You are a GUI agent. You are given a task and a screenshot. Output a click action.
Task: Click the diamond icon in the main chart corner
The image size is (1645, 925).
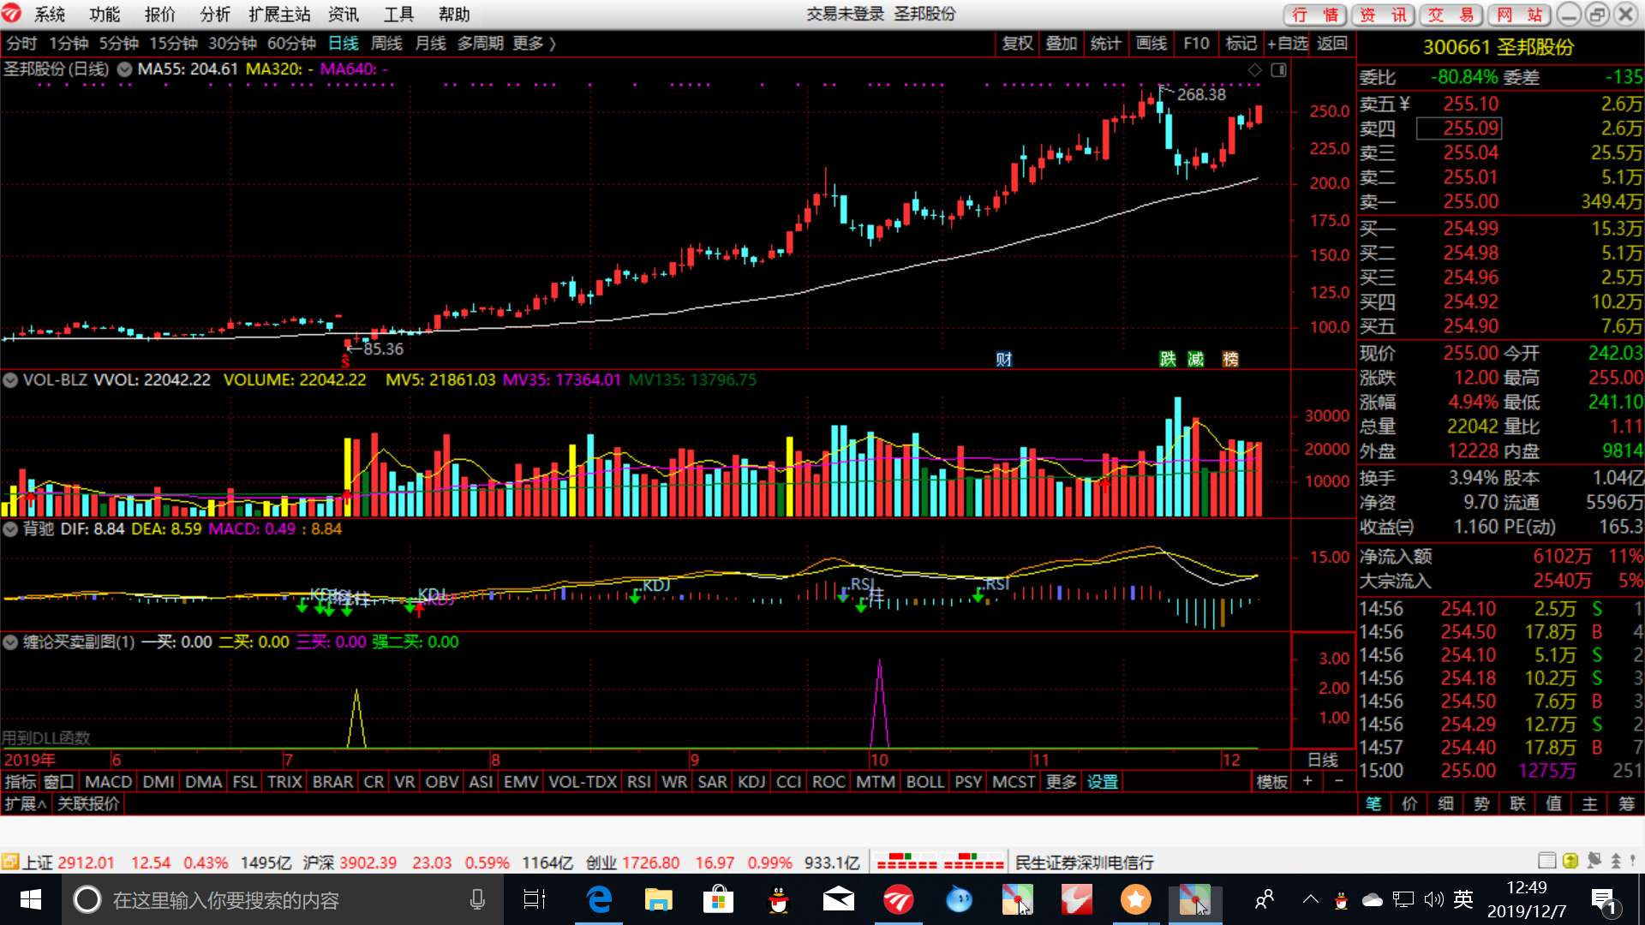1254,70
